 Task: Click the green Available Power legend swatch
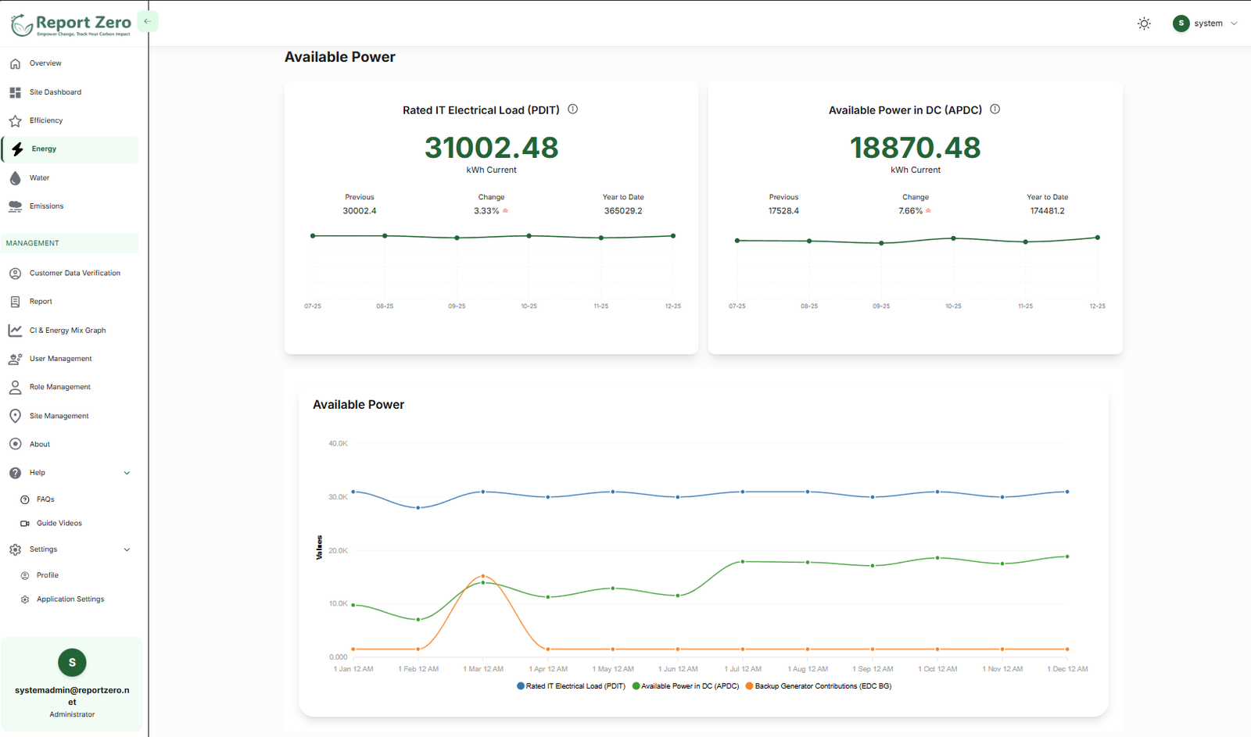pos(636,686)
